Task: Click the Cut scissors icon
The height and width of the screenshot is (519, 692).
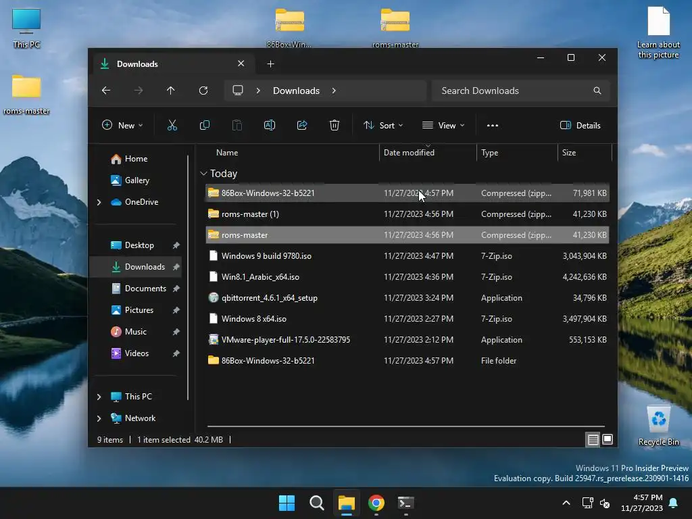Action: click(x=172, y=125)
